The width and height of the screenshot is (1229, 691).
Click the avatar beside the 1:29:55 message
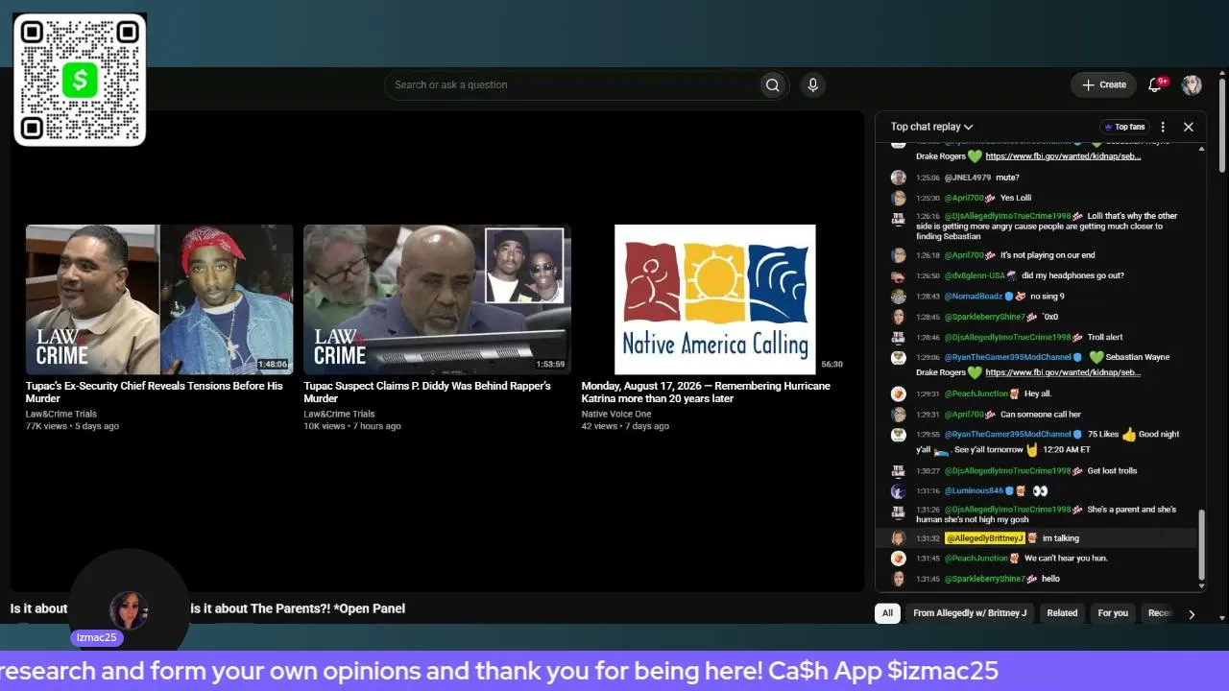tap(898, 435)
